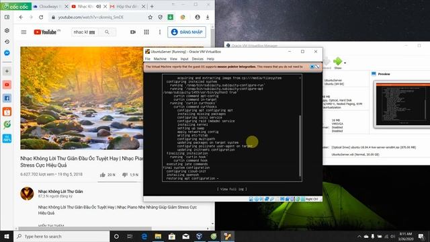This screenshot has height=242, width=430.
Task: Open the browser downloads arrow icon
Action: 208,17
